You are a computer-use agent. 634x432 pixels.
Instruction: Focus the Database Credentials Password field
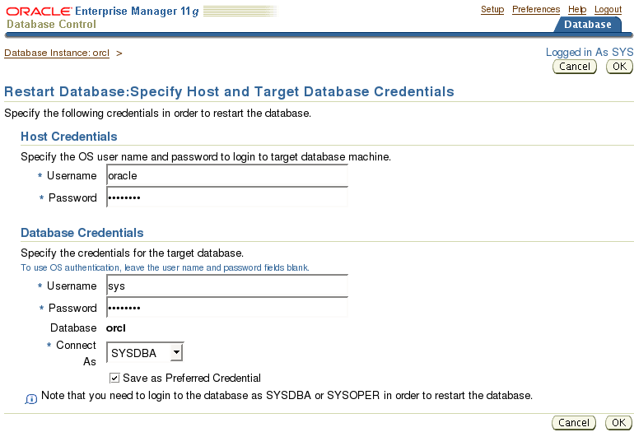(x=226, y=308)
